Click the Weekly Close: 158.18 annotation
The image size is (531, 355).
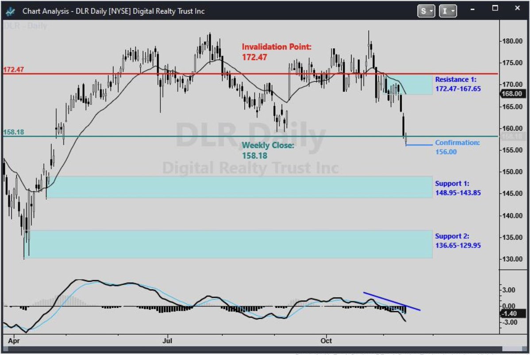[268, 151]
